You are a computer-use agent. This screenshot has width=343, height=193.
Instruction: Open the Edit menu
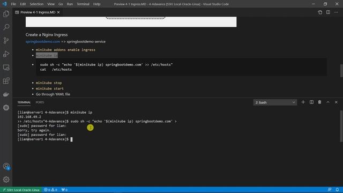click(x=23, y=4)
